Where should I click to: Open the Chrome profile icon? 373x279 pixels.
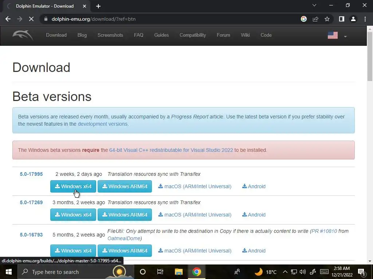click(353, 19)
